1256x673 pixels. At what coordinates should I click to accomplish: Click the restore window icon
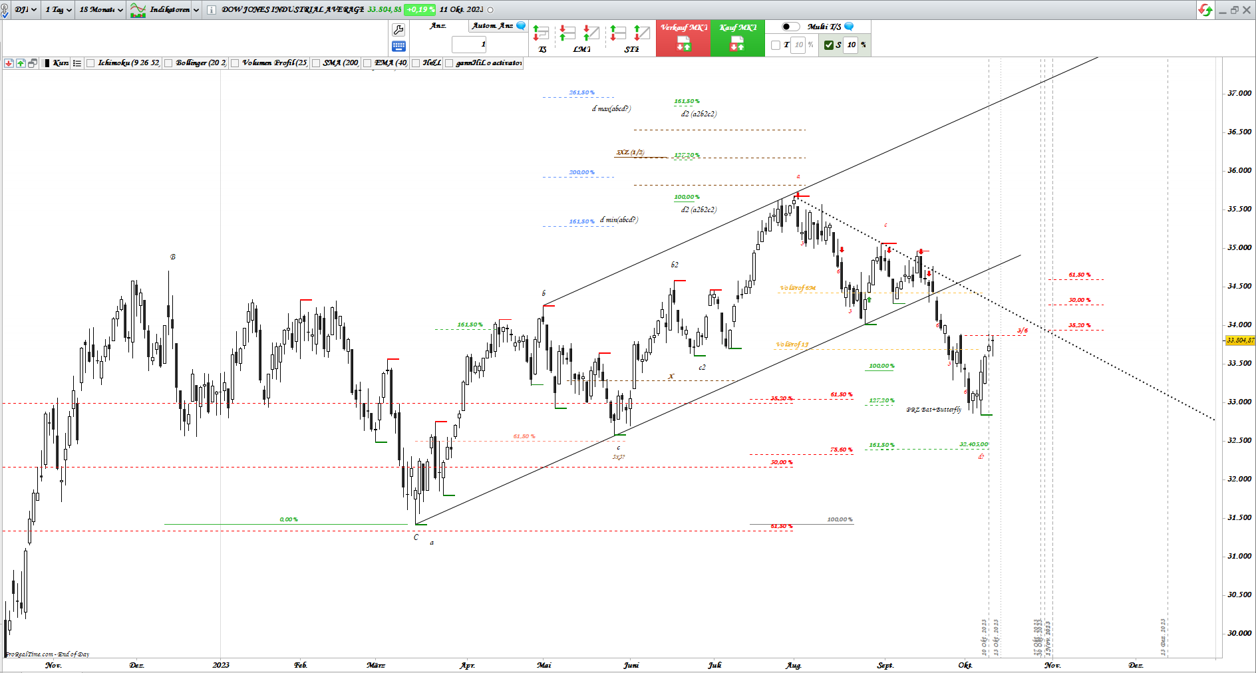[1234, 10]
